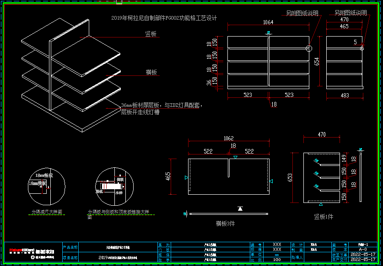Screen dimensions: 383x266
Task: Click the 654 height dimension text
Action: point(317,61)
